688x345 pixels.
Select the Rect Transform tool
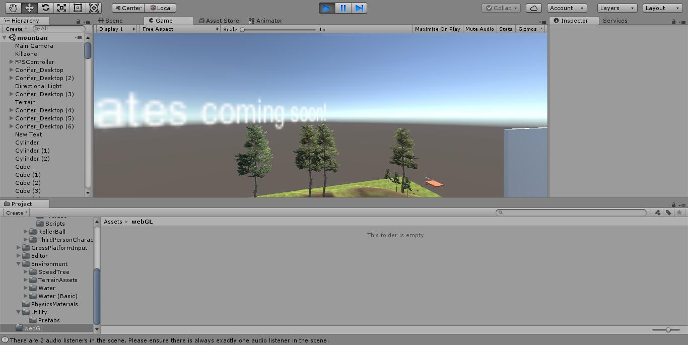pos(78,8)
